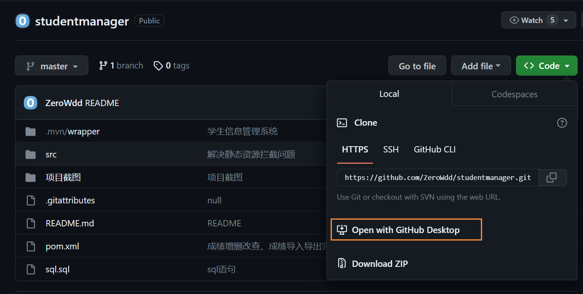Click commit message 项目截图 in middle column
The image size is (583, 294).
click(x=225, y=177)
